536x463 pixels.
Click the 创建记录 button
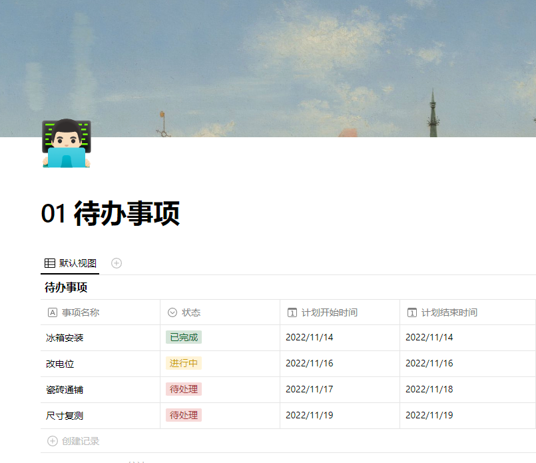pos(73,441)
